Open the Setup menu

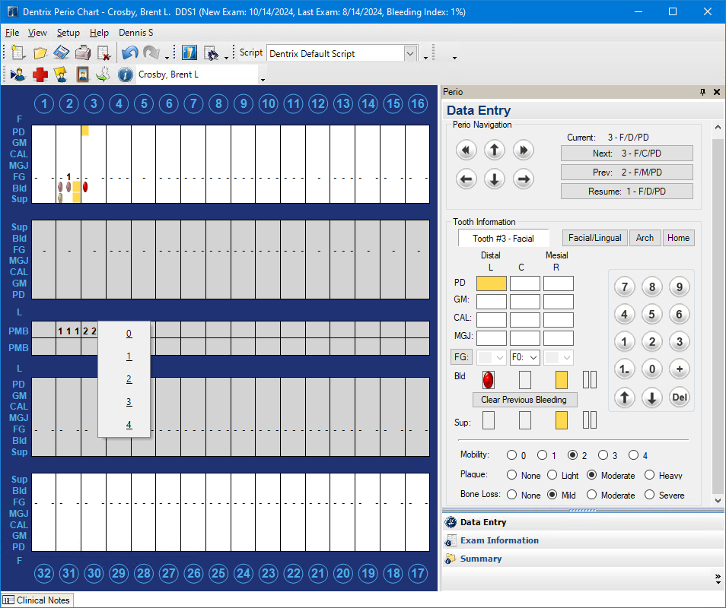point(68,33)
